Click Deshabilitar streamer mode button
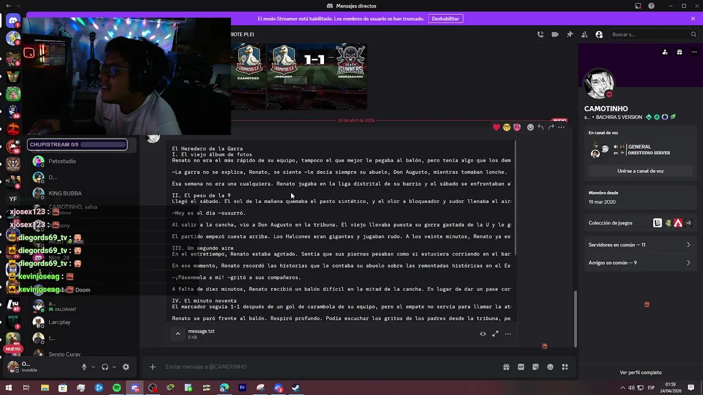Image resolution: width=703 pixels, height=395 pixels. click(445, 19)
